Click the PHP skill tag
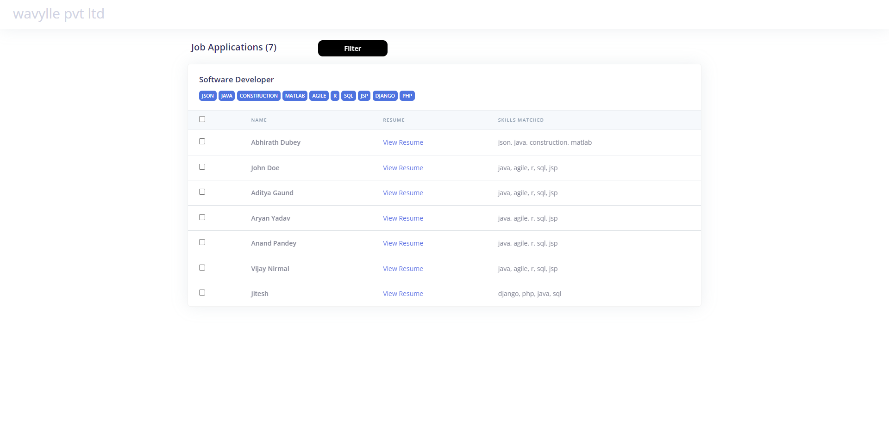This screenshot has height=438, width=889. tap(407, 96)
